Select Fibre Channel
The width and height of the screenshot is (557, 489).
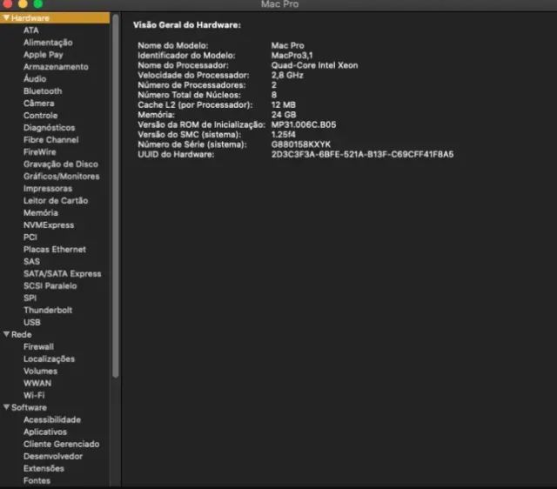(50, 140)
